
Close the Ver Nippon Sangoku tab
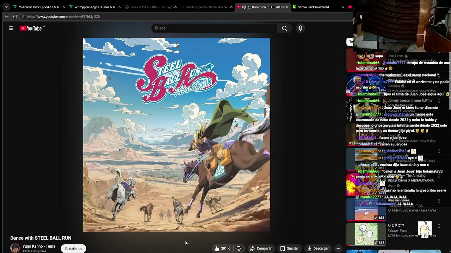click(119, 7)
